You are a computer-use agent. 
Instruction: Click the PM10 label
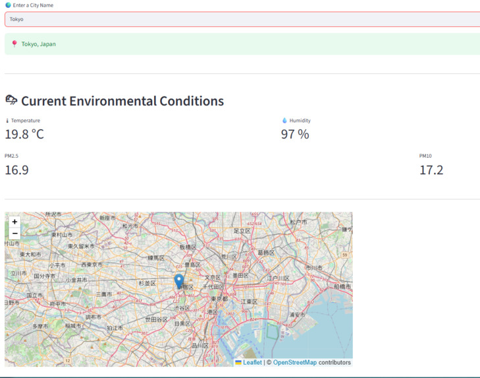pos(425,156)
